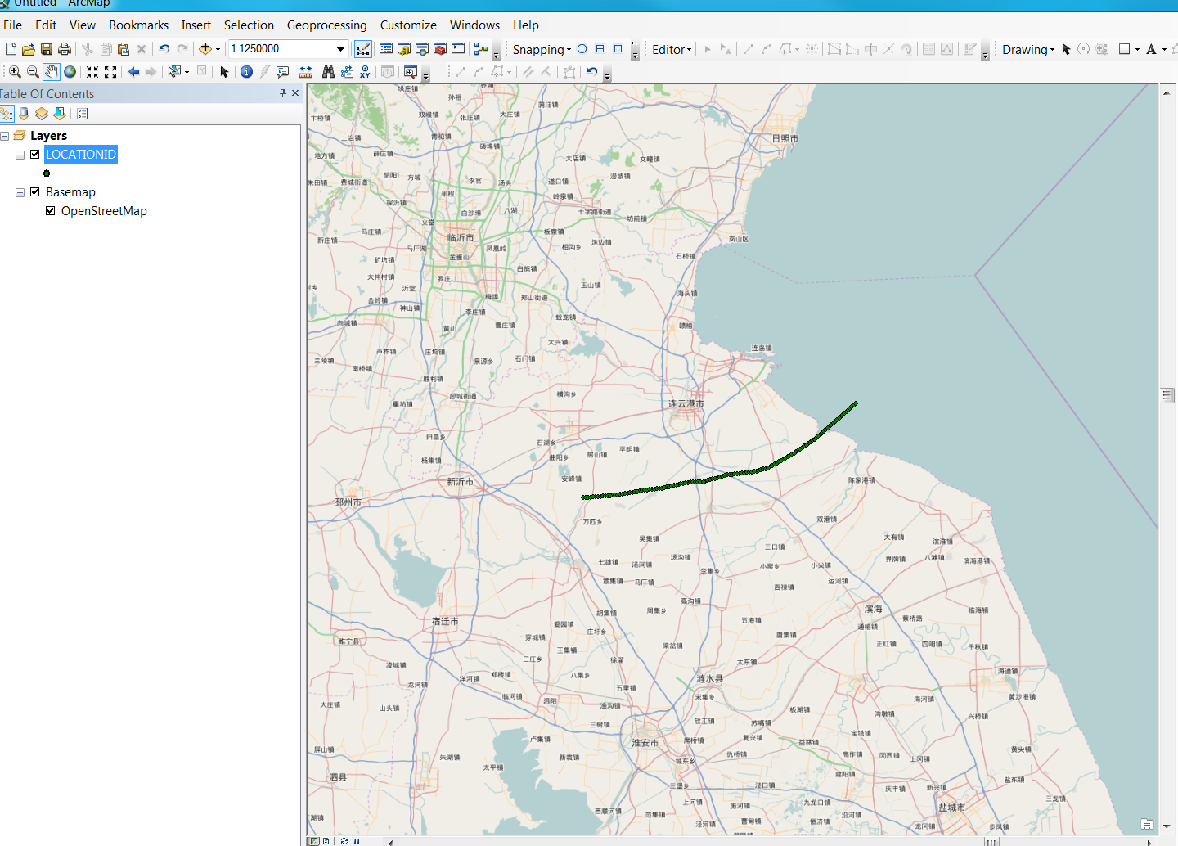Open the Find binoculars tool
The image size is (1178, 846).
pyautogui.click(x=328, y=72)
